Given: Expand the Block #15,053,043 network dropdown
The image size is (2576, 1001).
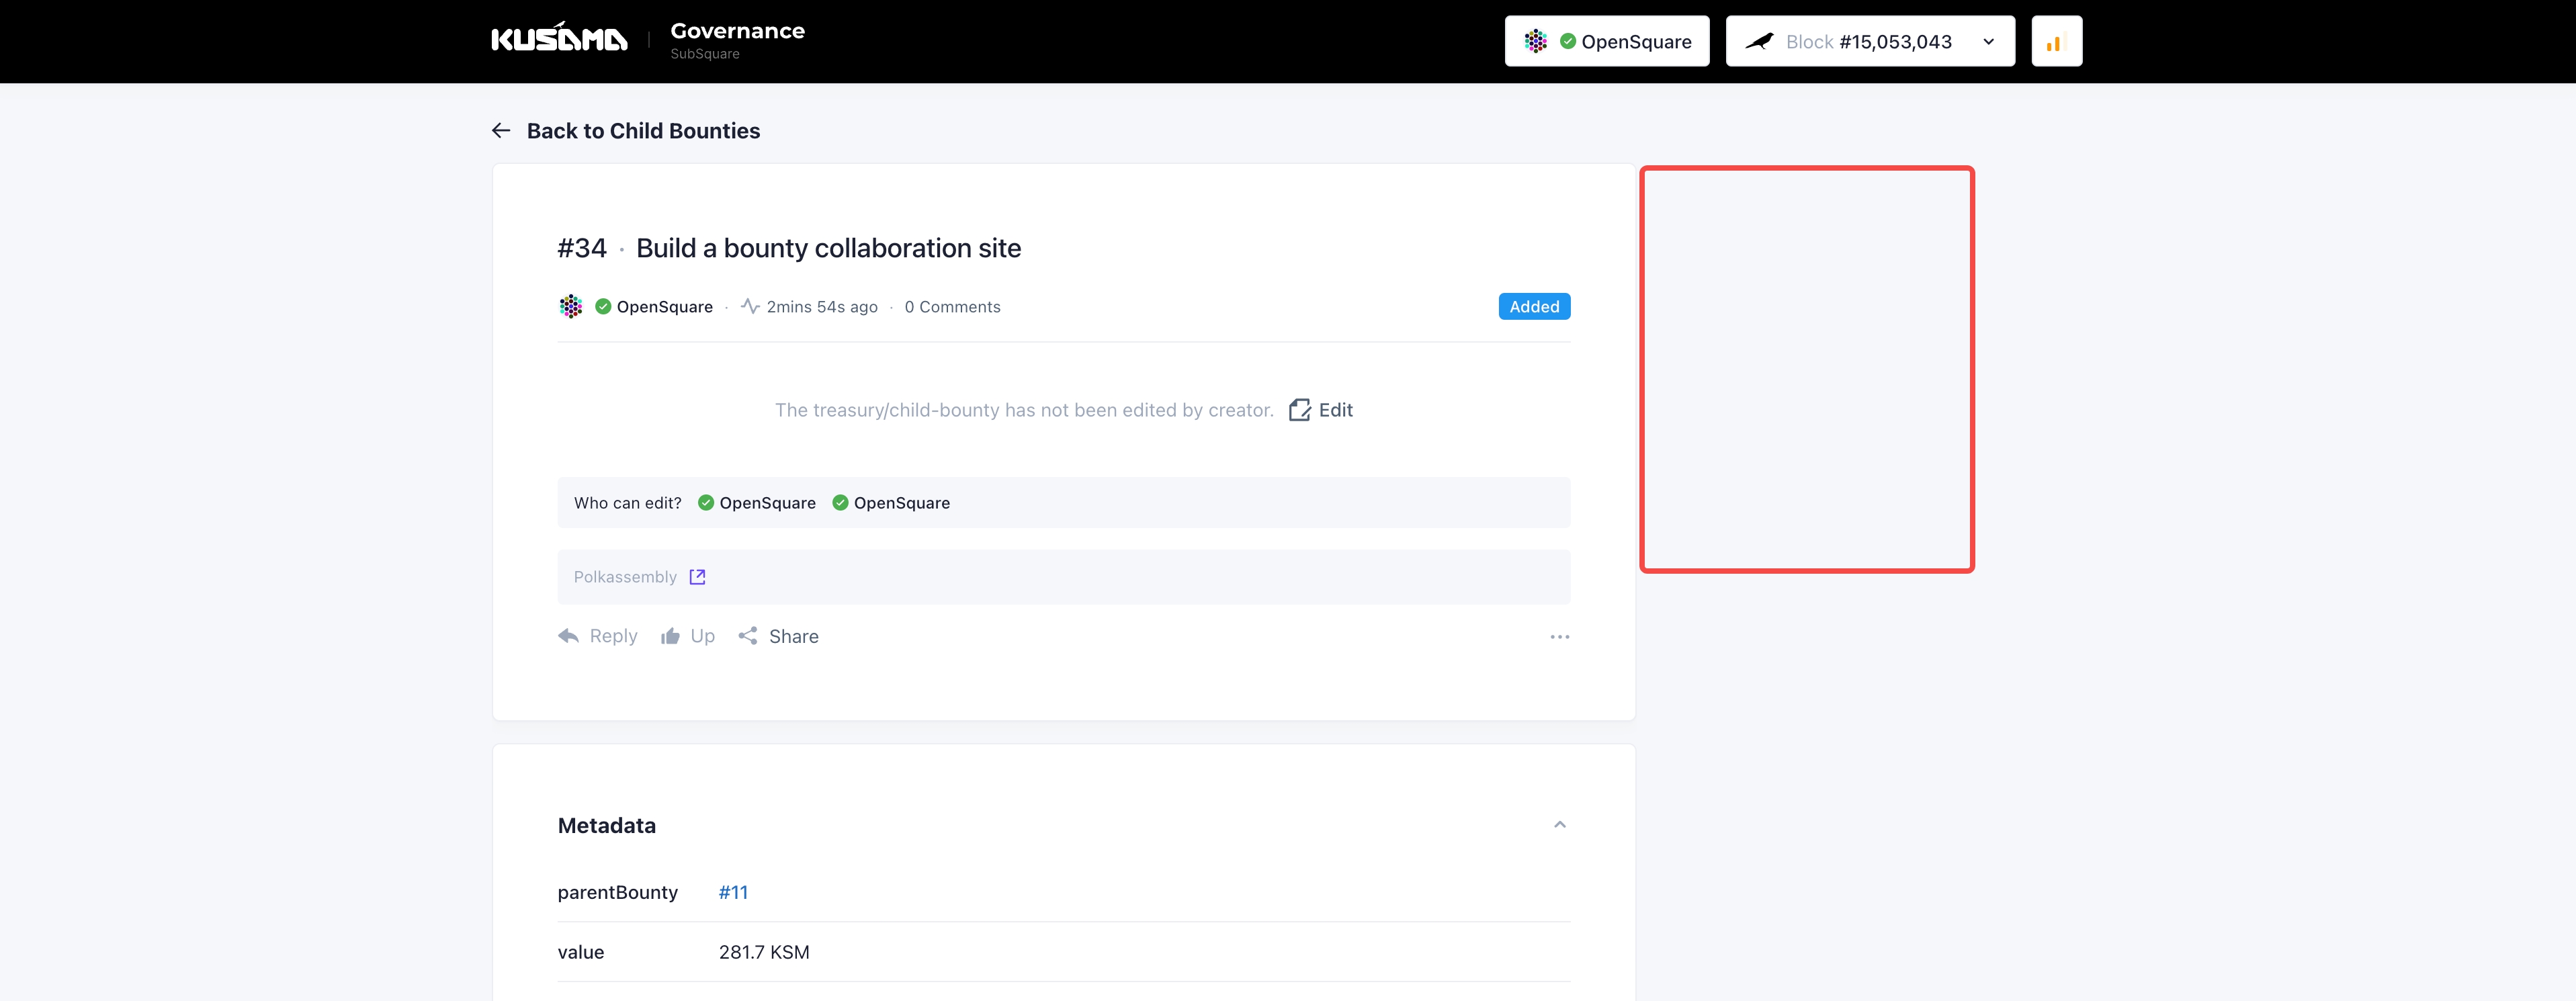Looking at the screenshot, I should [1869, 41].
